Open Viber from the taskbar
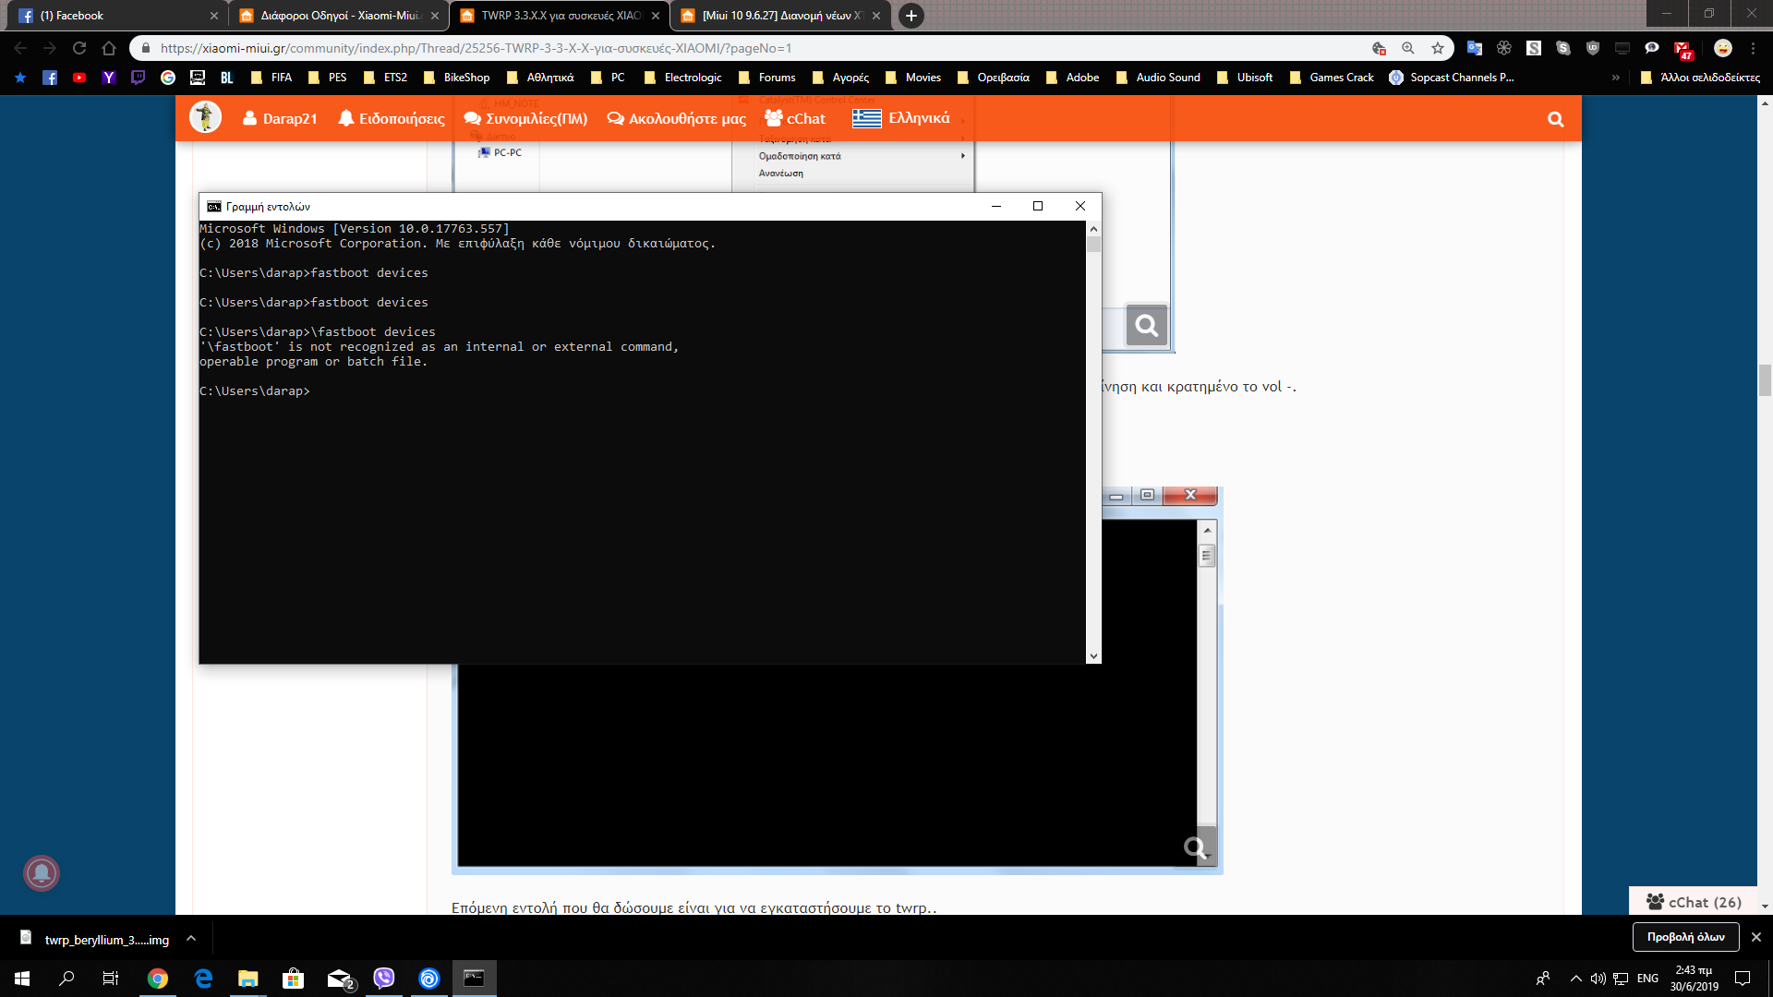This screenshot has width=1773, height=997. pyautogui.click(x=384, y=978)
